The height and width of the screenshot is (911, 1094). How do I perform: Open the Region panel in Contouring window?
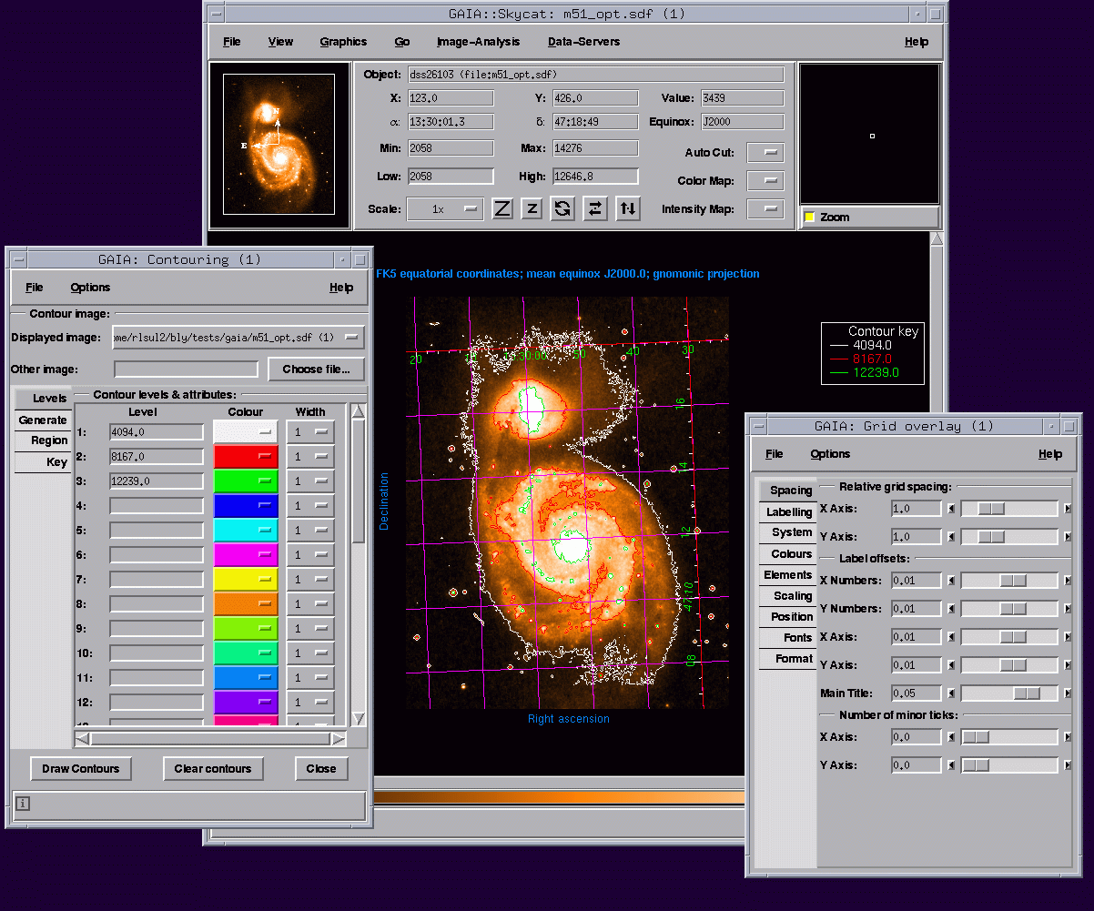click(x=42, y=440)
